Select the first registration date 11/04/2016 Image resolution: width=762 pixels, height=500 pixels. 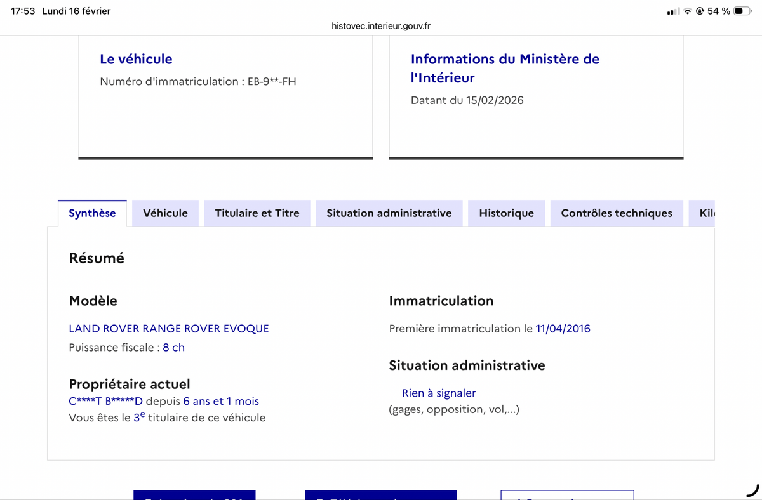(563, 329)
